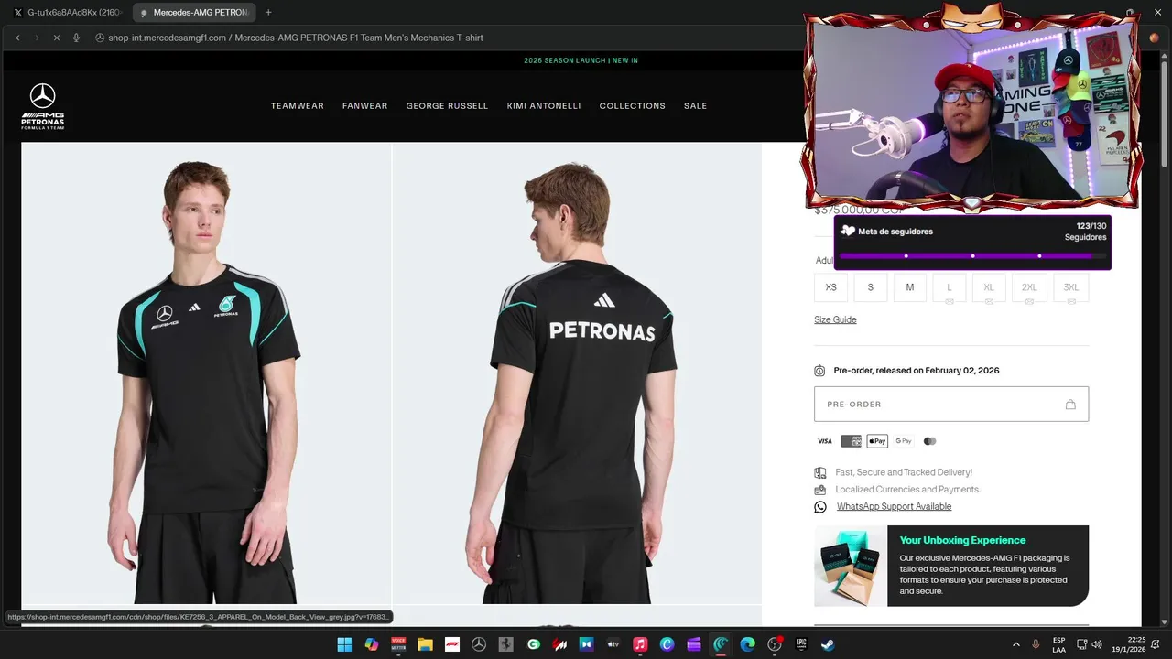Open Windows Start menu
Screen dimensions: 1172x659
344,644
